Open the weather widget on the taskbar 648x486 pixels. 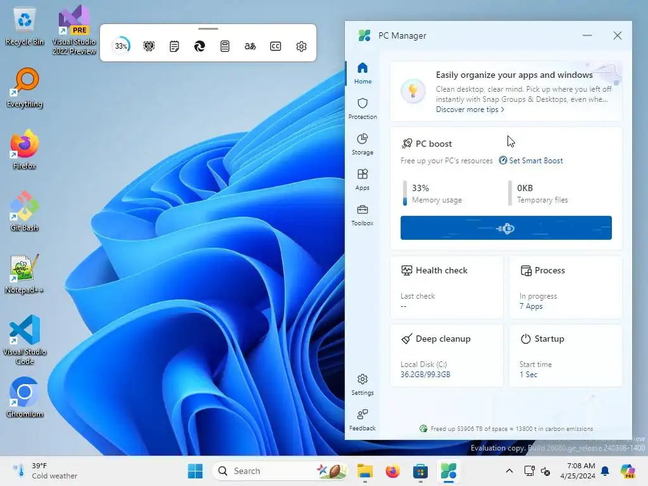[45, 471]
